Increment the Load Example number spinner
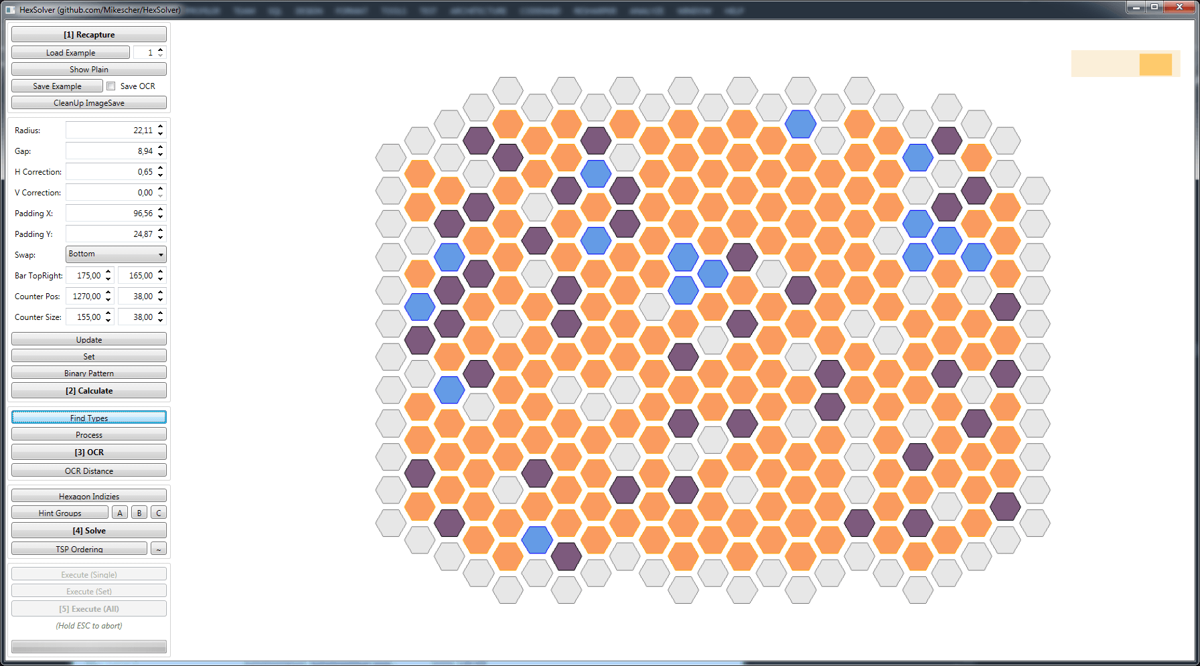This screenshot has width=1200, height=666. [x=161, y=50]
